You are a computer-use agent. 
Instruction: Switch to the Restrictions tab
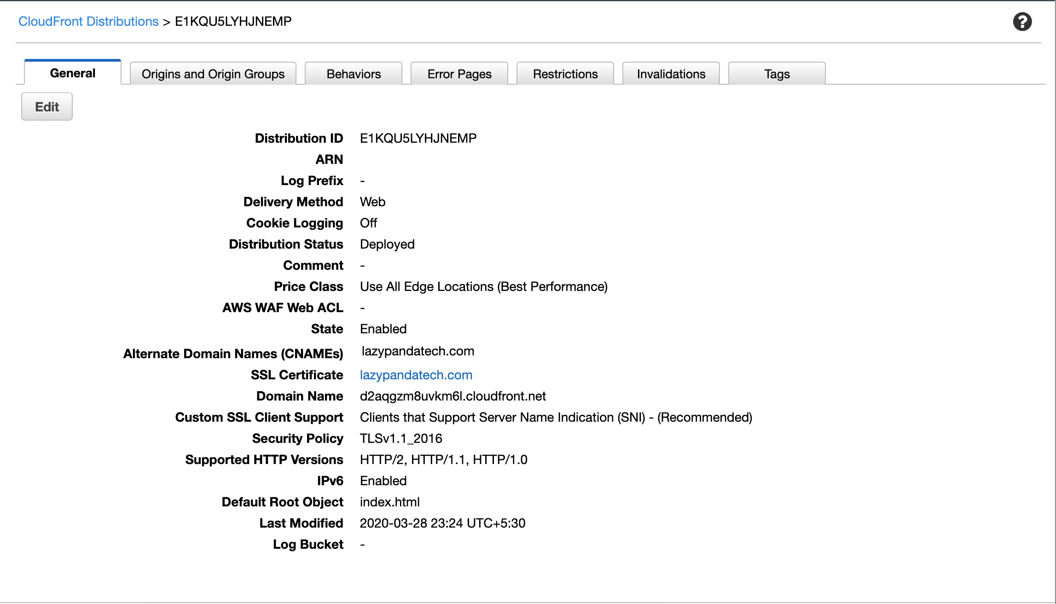(x=565, y=74)
